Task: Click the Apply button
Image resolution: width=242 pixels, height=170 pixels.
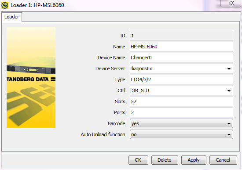Action: coord(194,160)
